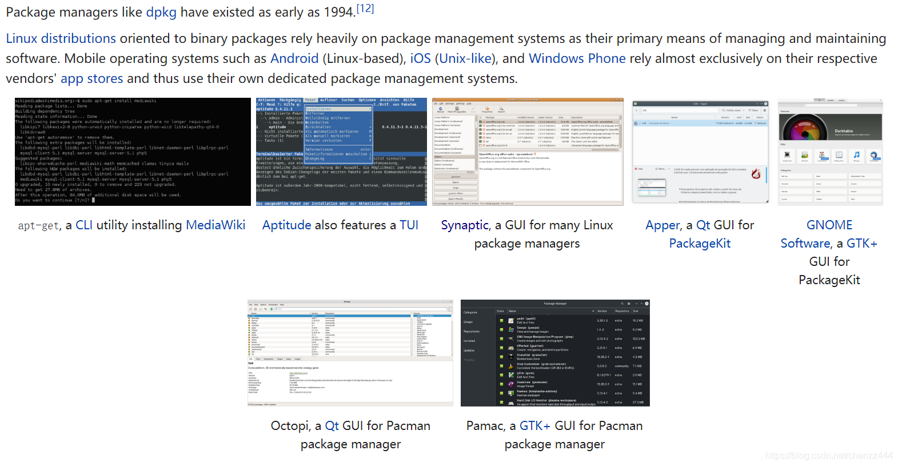898x466 pixels.
Task: Open the dpkg link
Action: point(161,12)
